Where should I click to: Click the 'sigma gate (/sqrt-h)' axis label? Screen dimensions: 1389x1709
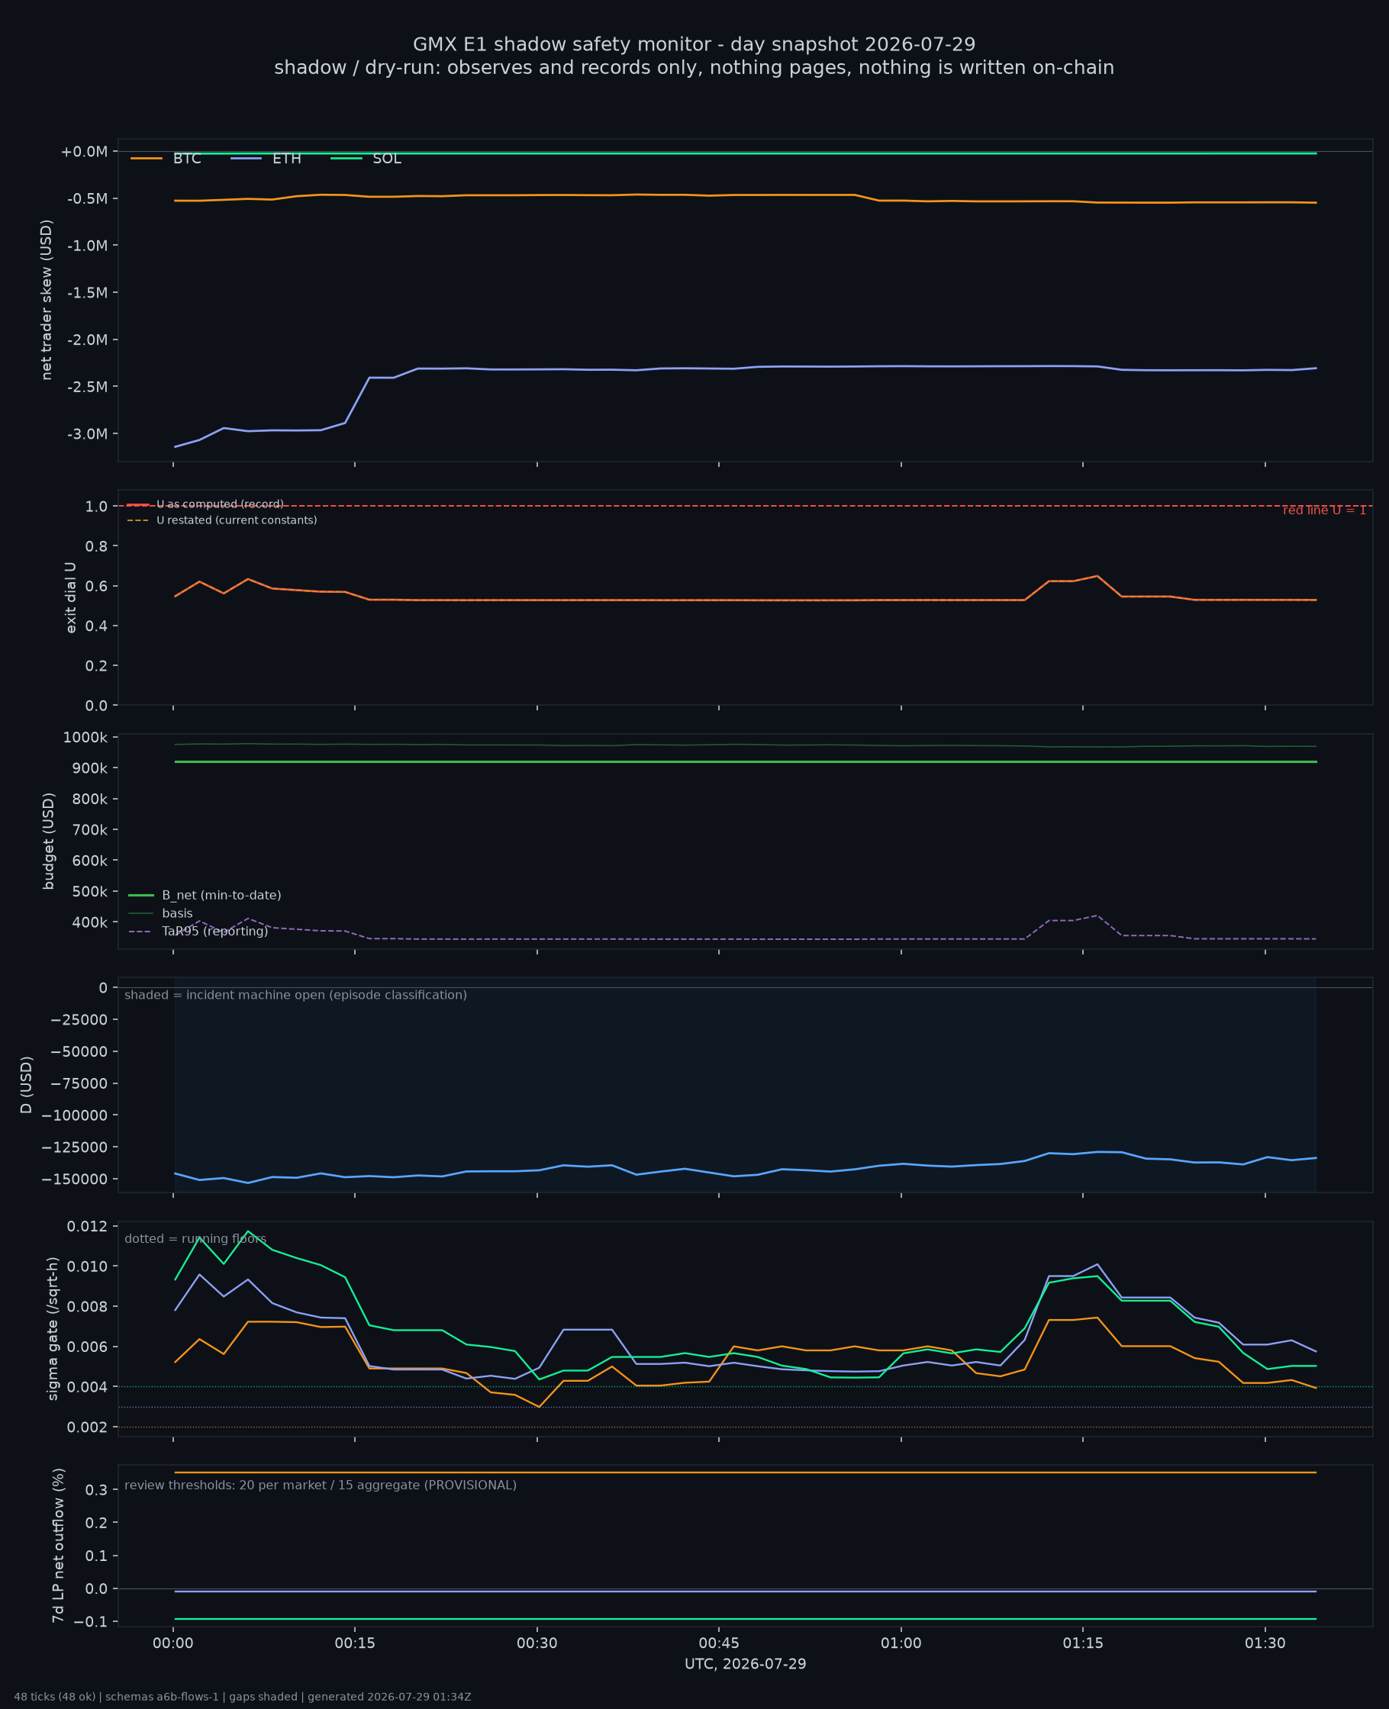[x=53, y=1328]
